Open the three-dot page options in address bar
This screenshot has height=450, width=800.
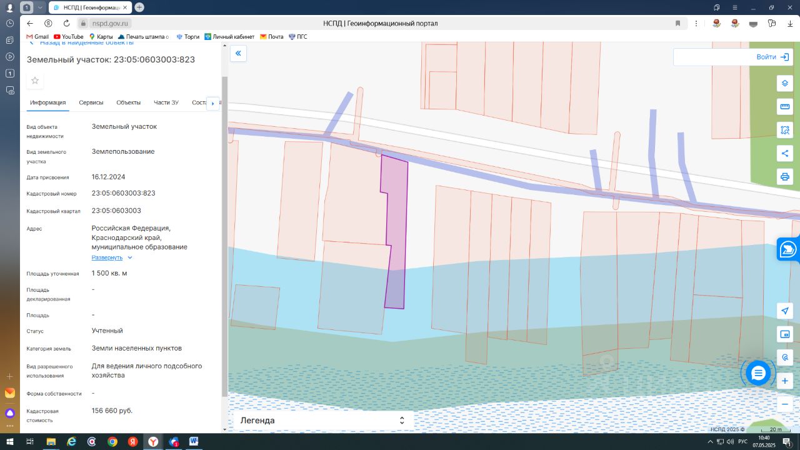pos(697,23)
